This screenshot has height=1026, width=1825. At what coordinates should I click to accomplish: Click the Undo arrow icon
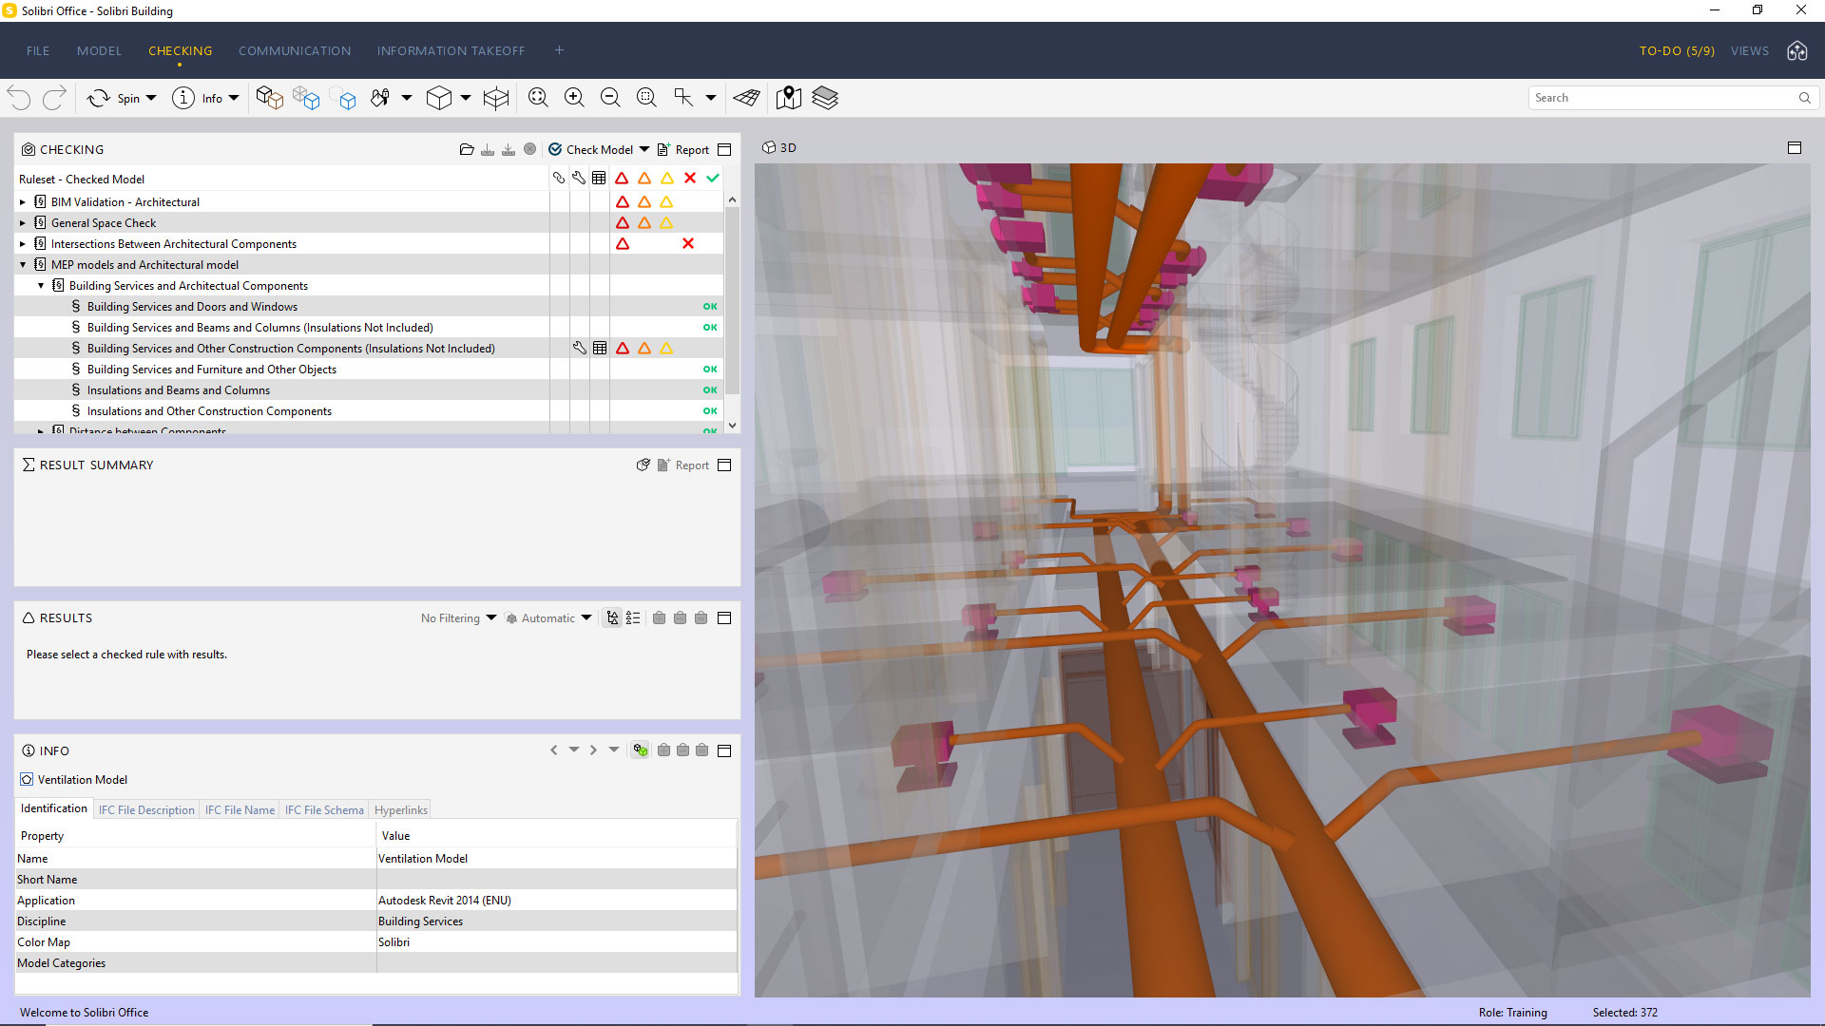pos(19,98)
